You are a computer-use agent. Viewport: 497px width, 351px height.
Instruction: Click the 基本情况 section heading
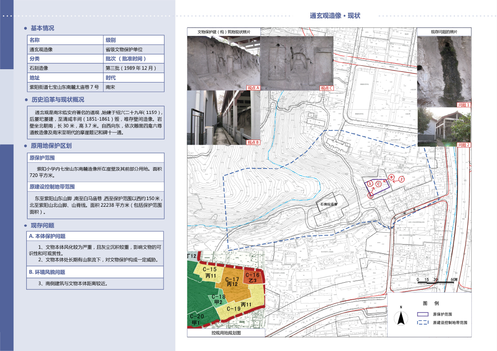point(42,28)
